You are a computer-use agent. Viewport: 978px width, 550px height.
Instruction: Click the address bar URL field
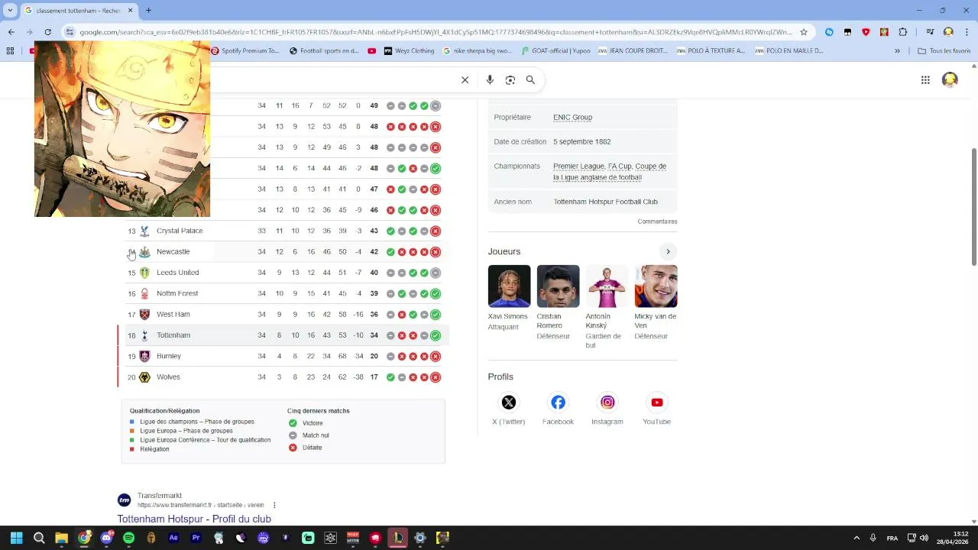click(436, 32)
